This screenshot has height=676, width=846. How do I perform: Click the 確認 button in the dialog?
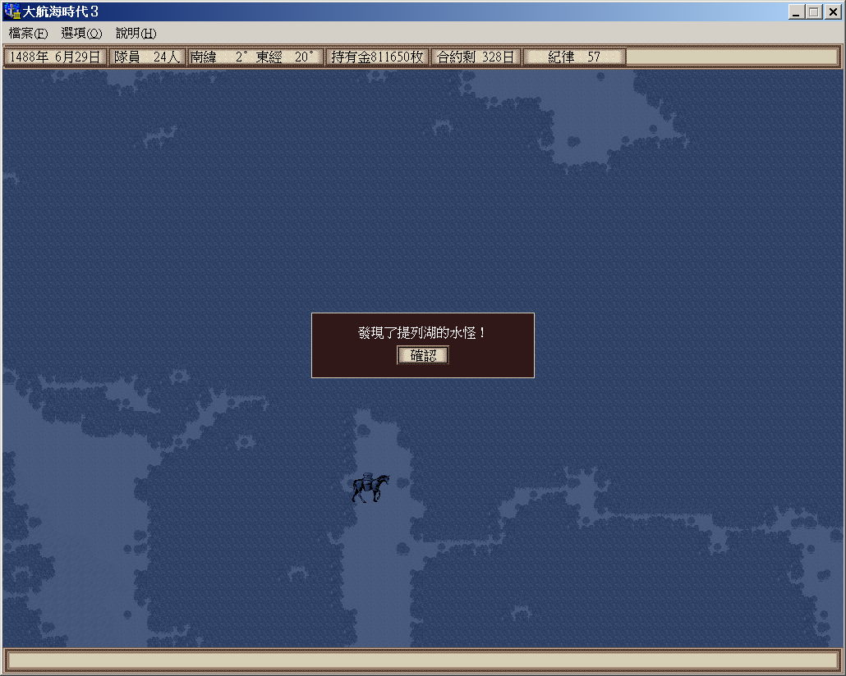[423, 355]
